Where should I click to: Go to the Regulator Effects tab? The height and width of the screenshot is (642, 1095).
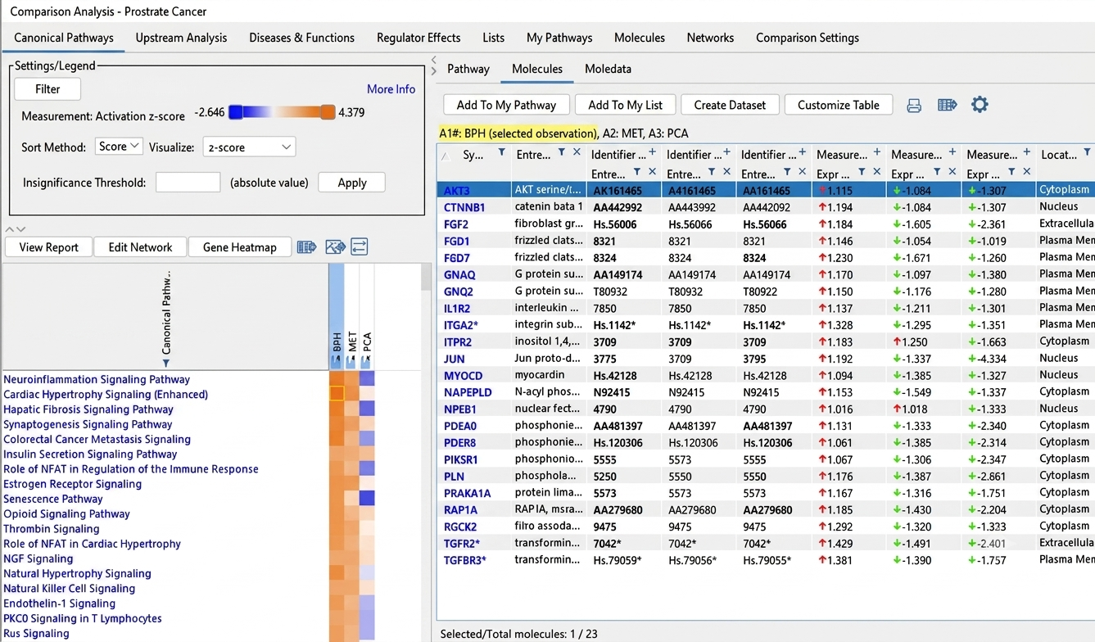click(x=419, y=38)
